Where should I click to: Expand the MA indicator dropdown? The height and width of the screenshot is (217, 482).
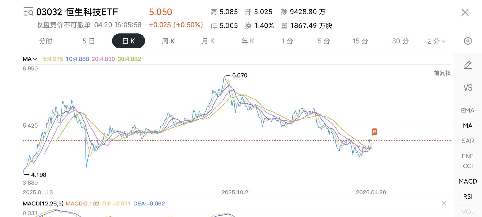[30, 59]
